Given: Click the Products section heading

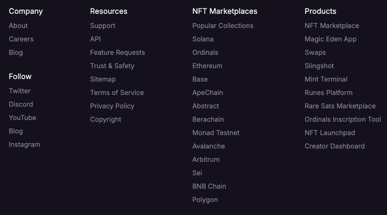Looking at the screenshot, I should [321, 11].
